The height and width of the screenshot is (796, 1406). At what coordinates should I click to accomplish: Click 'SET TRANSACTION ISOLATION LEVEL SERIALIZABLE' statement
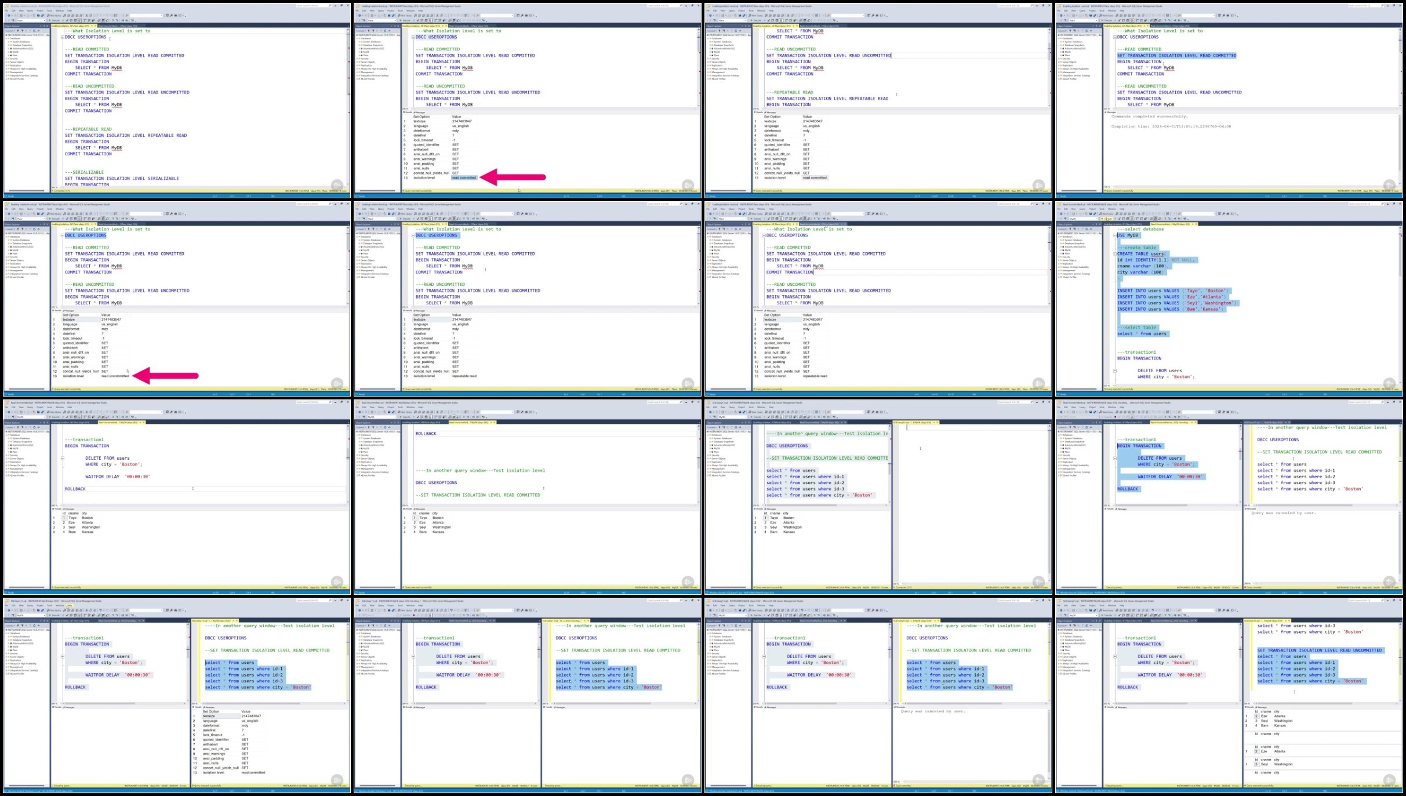[x=122, y=179]
